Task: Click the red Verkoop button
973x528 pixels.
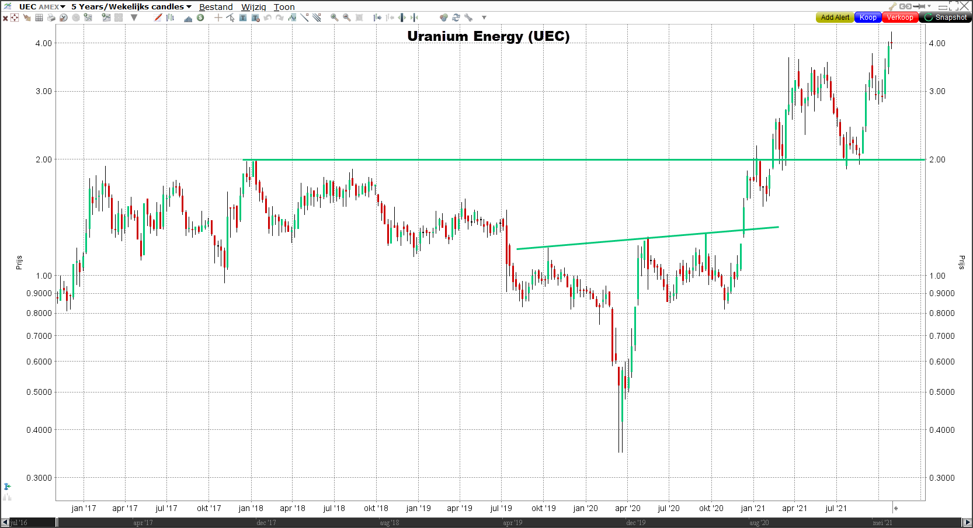Action: click(900, 18)
